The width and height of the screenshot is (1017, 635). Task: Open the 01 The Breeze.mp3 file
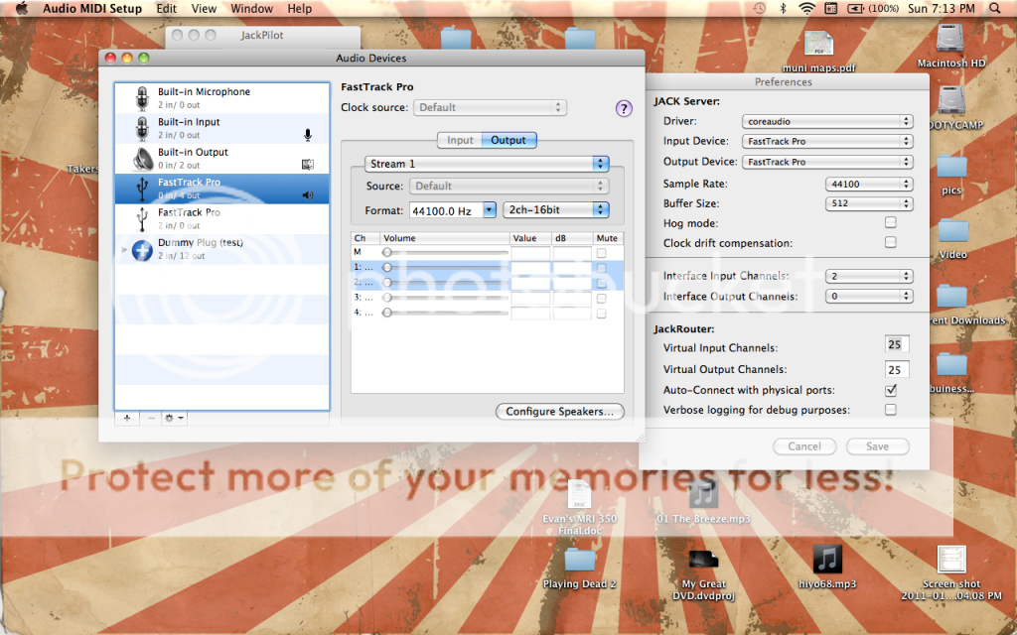(702, 494)
